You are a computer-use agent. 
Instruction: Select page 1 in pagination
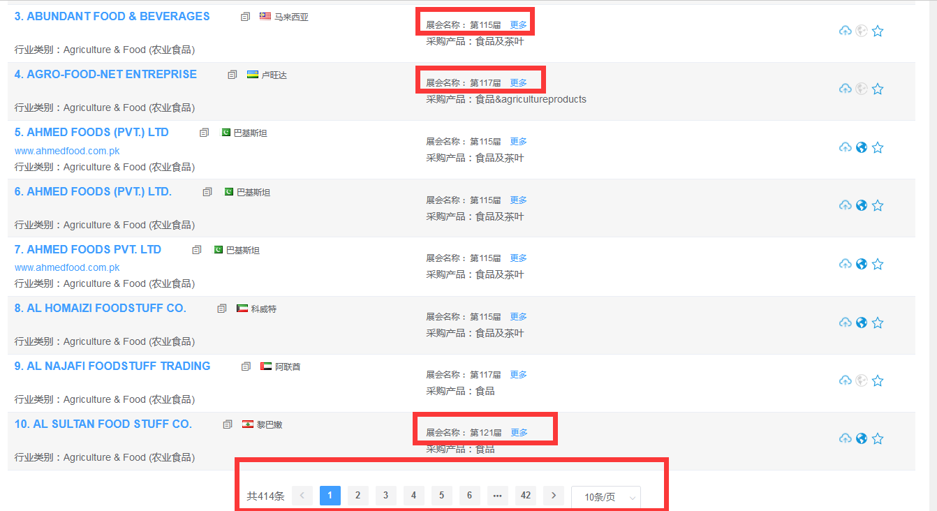coord(330,496)
